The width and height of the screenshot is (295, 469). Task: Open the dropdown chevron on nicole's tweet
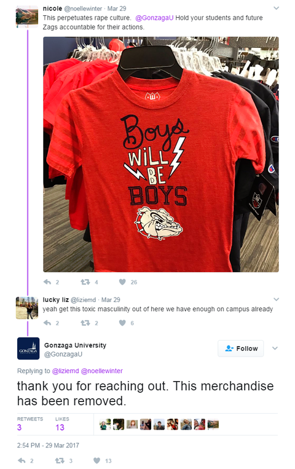276,8
